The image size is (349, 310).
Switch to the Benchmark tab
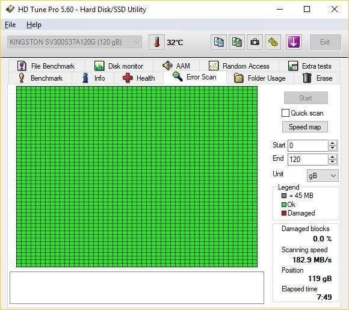pyautogui.click(x=40, y=78)
